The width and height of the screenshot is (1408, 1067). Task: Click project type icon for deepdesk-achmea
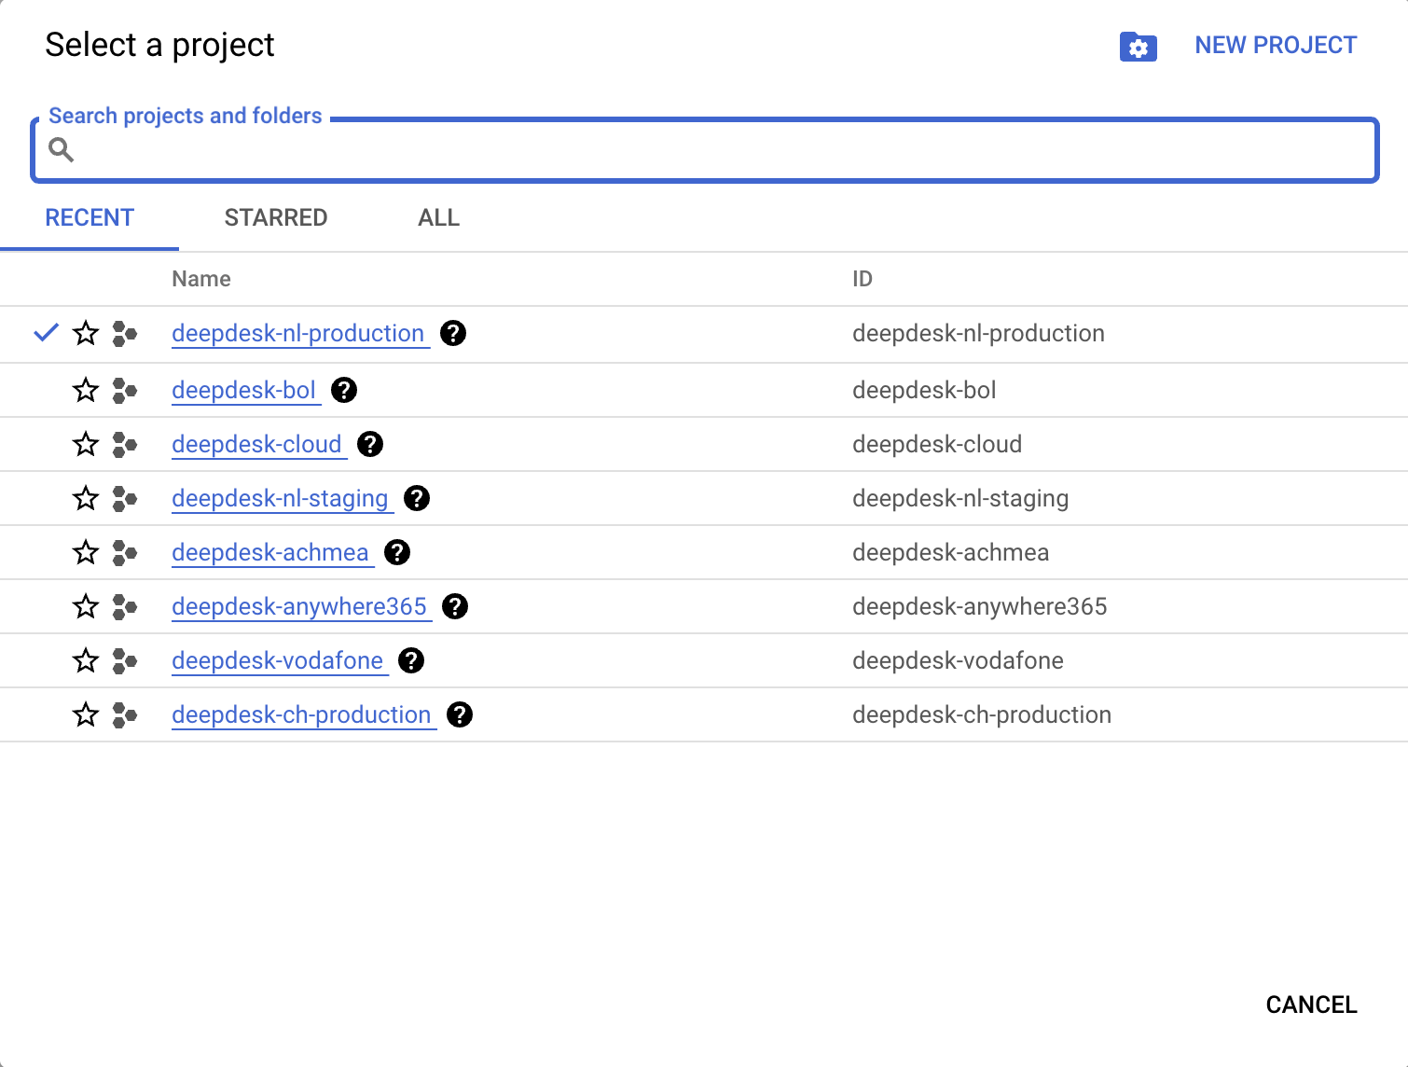124,552
